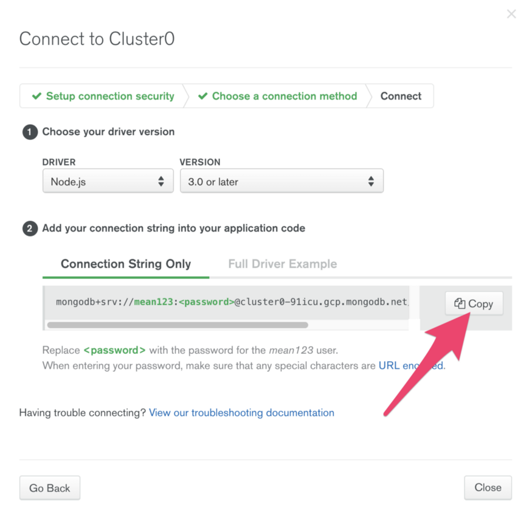Click the Setup connection security checkmark icon
Viewport: 532px width, 521px height.
[36, 96]
